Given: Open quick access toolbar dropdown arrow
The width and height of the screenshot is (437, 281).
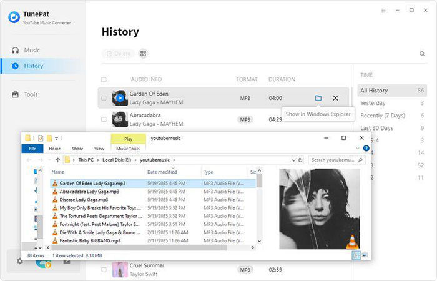Looking at the screenshot, I should point(56,138).
